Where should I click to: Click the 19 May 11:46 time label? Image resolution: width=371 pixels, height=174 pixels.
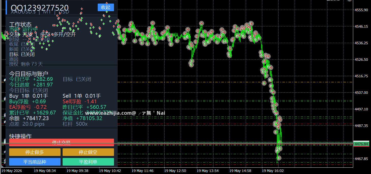tap(142, 171)
